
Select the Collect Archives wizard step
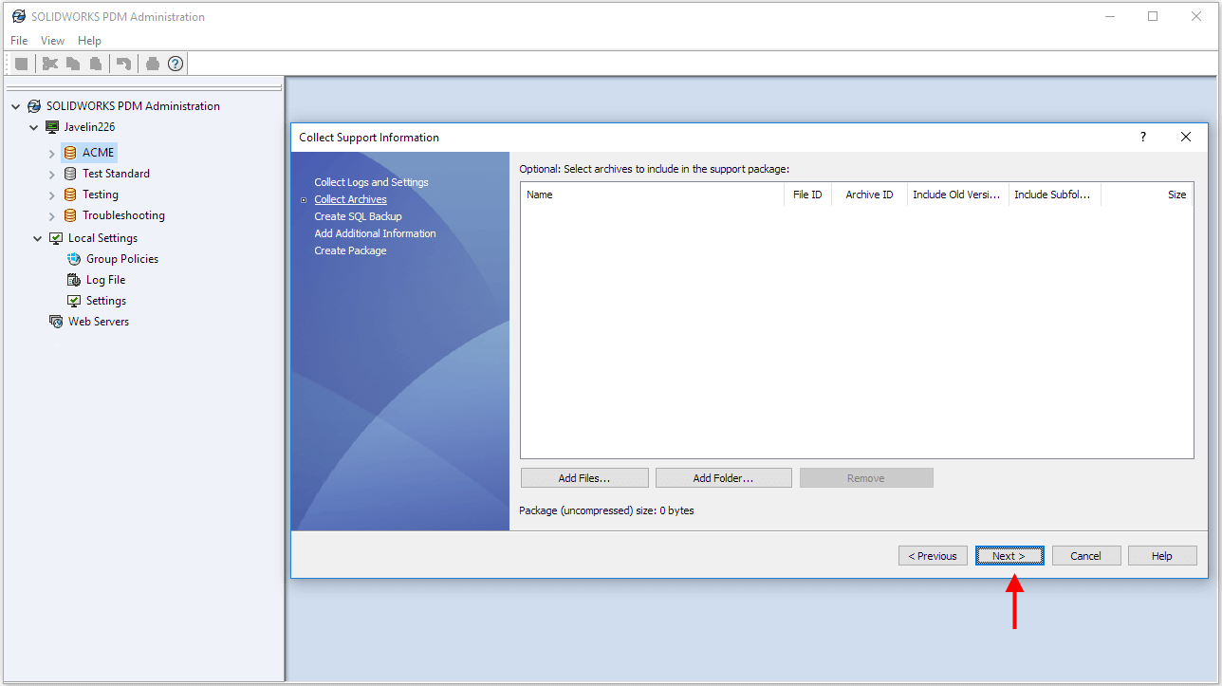[350, 199]
